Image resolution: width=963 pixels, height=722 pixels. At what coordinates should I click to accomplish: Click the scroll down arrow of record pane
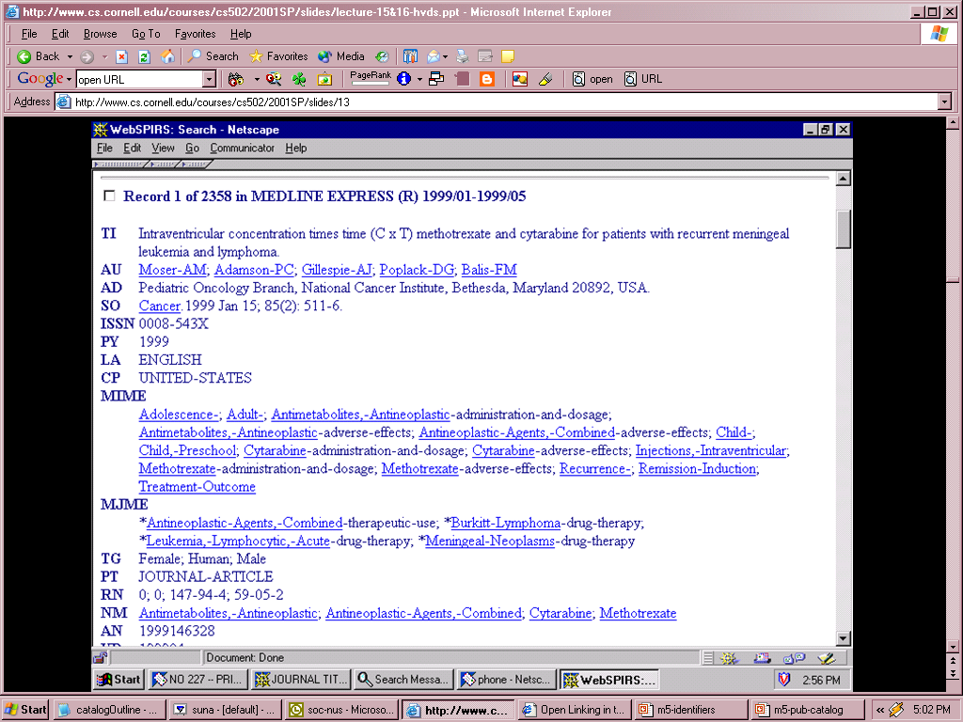843,638
